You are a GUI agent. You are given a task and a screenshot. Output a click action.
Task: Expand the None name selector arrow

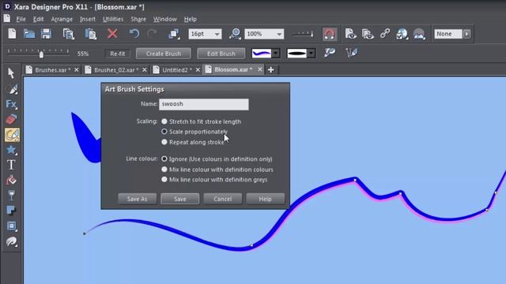[x=466, y=34]
